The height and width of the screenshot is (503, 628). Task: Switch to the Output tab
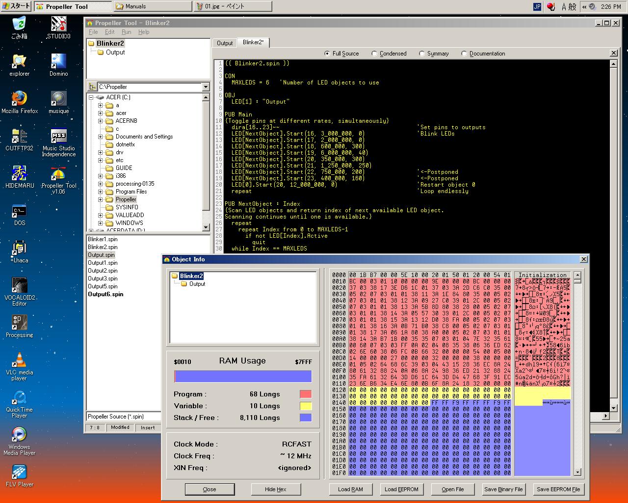coord(225,43)
